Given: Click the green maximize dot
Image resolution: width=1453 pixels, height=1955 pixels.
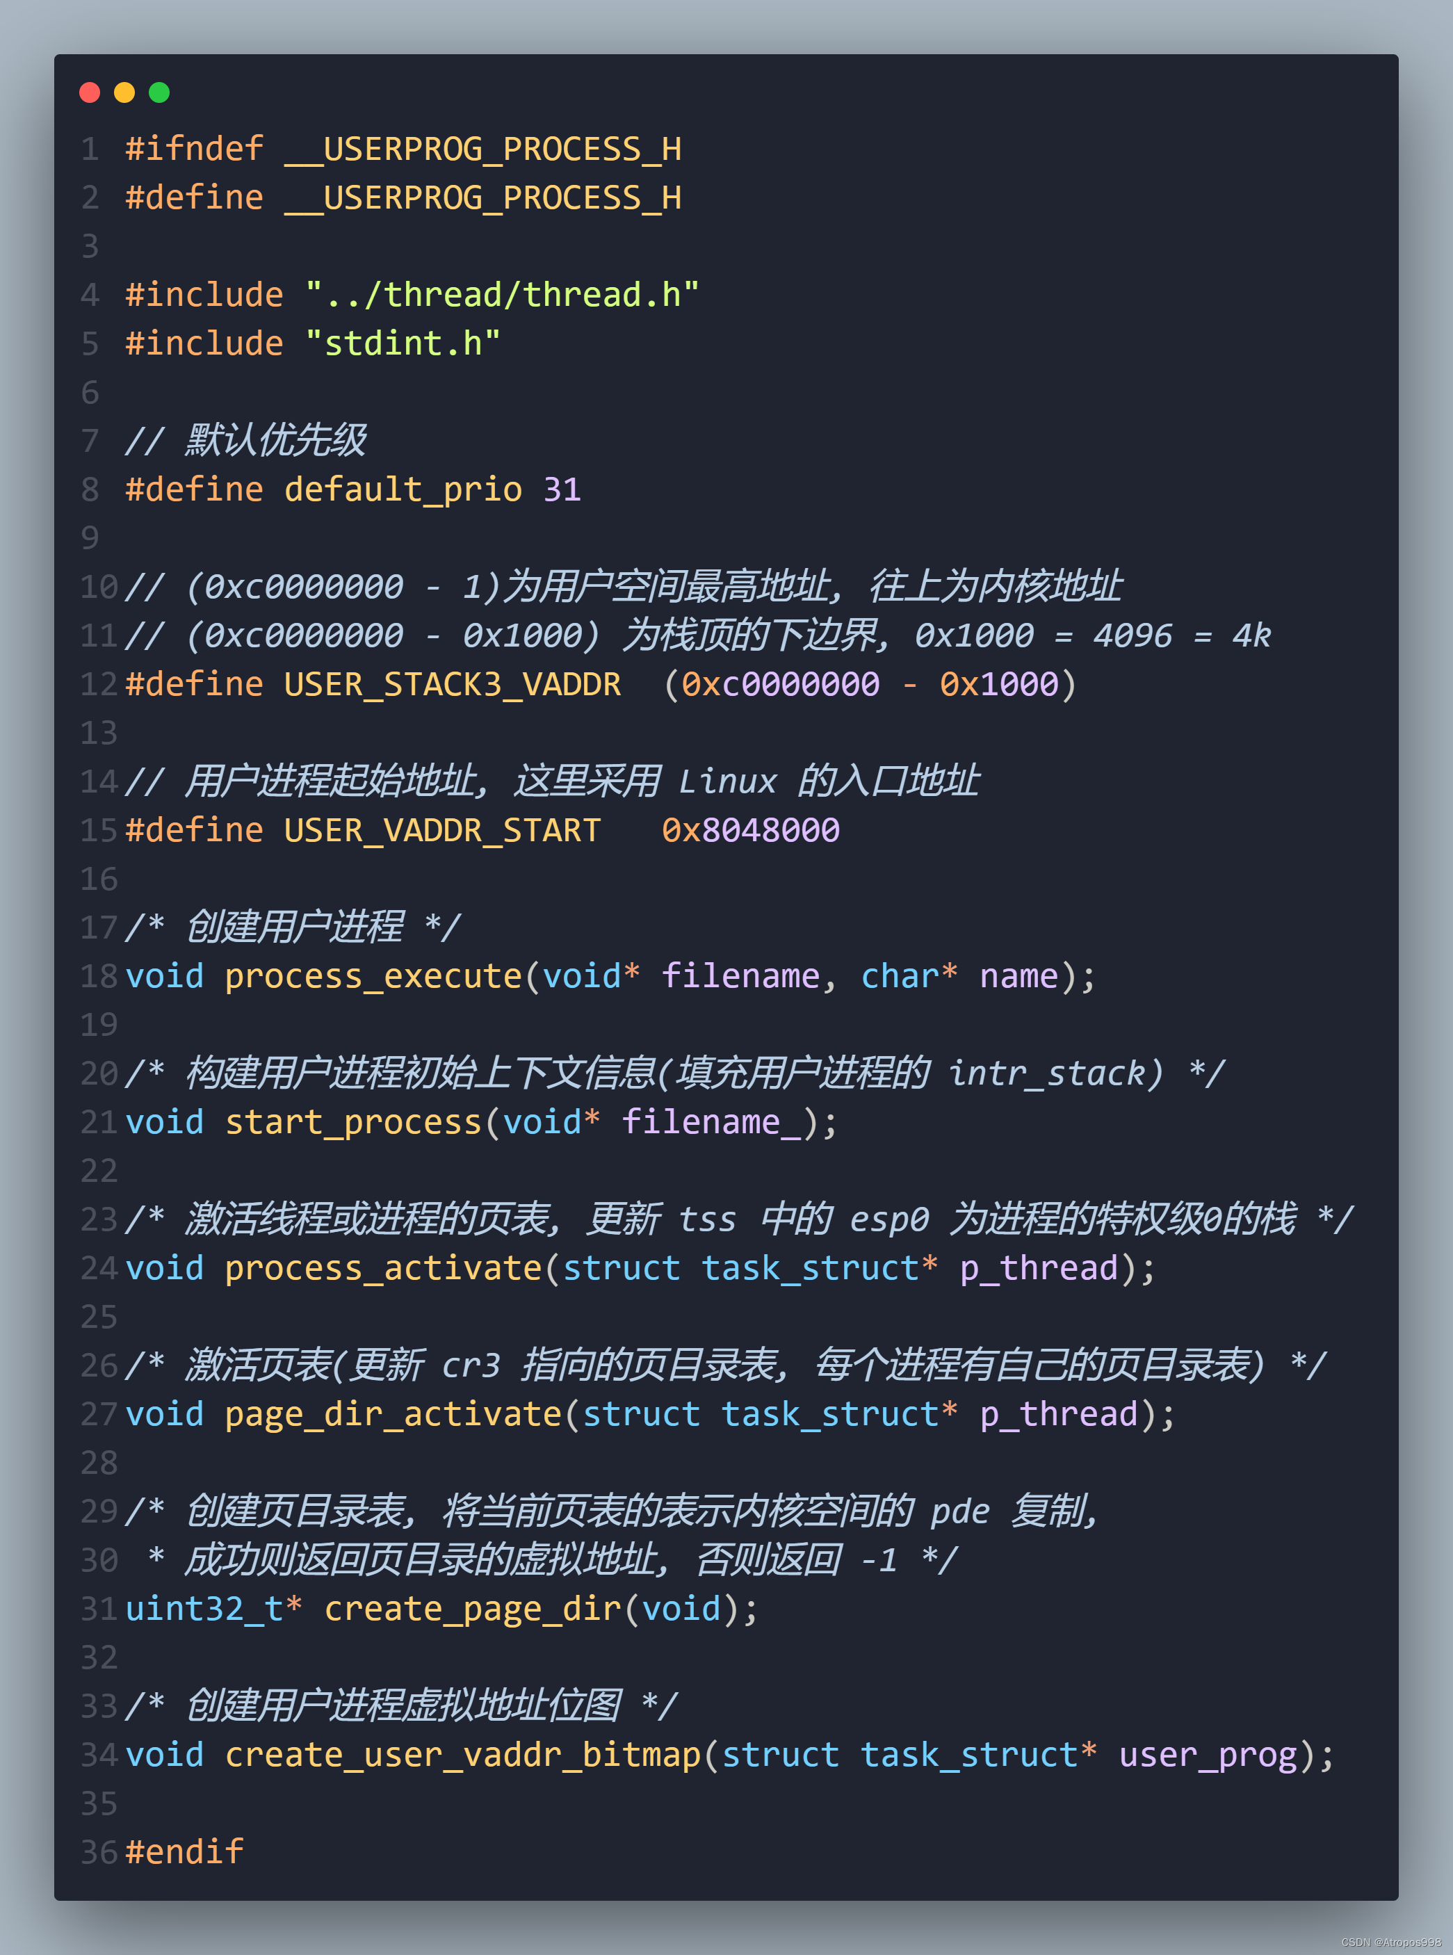Looking at the screenshot, I should 159,92.
